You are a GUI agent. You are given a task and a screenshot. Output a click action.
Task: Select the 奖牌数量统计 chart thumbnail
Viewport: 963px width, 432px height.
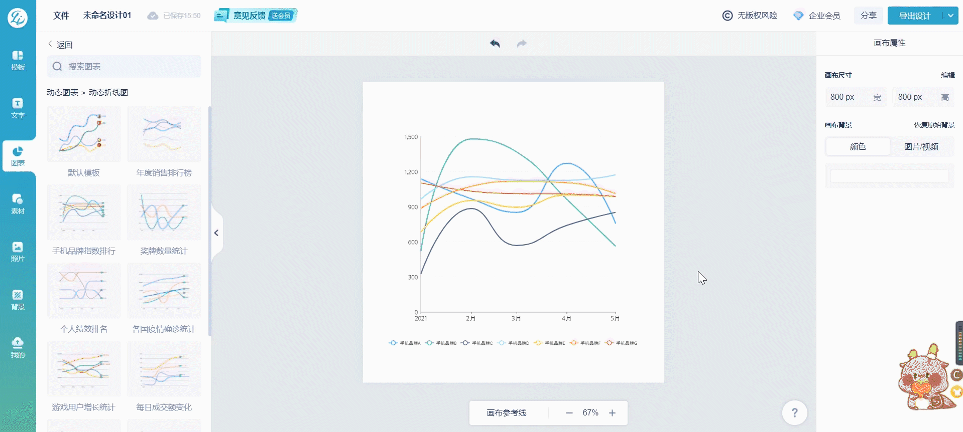point(164,212)
